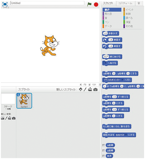145x159 pixels.
Task: Upload sprite from file icon
Action: tap(90, 89)
